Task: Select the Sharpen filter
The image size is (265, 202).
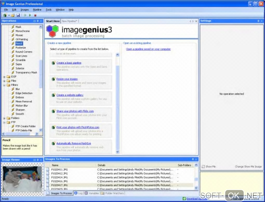Action: (x=20, y=110)
